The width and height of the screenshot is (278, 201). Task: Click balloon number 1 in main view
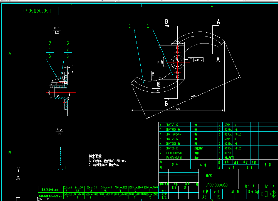point(130,26)
